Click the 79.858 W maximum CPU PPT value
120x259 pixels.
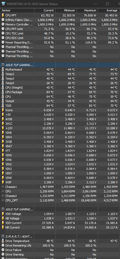click(90, 15)
